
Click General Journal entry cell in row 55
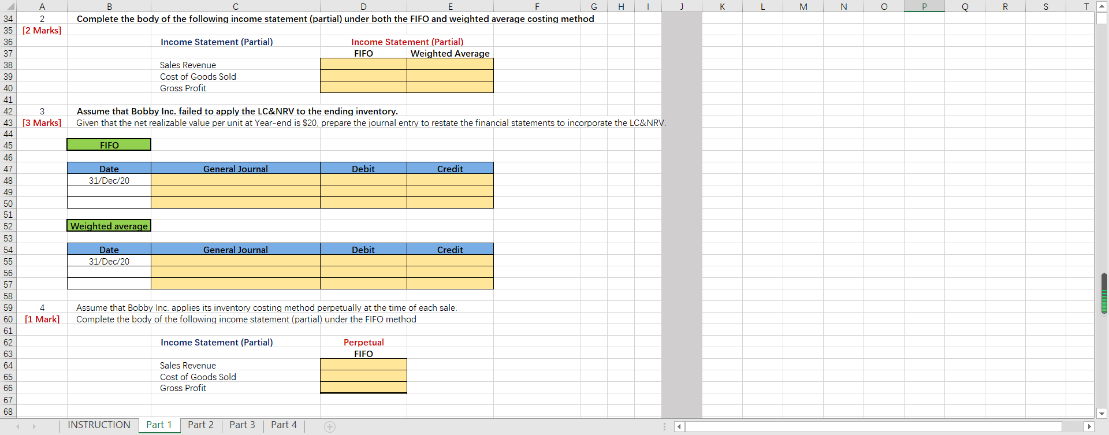(236, 261)
